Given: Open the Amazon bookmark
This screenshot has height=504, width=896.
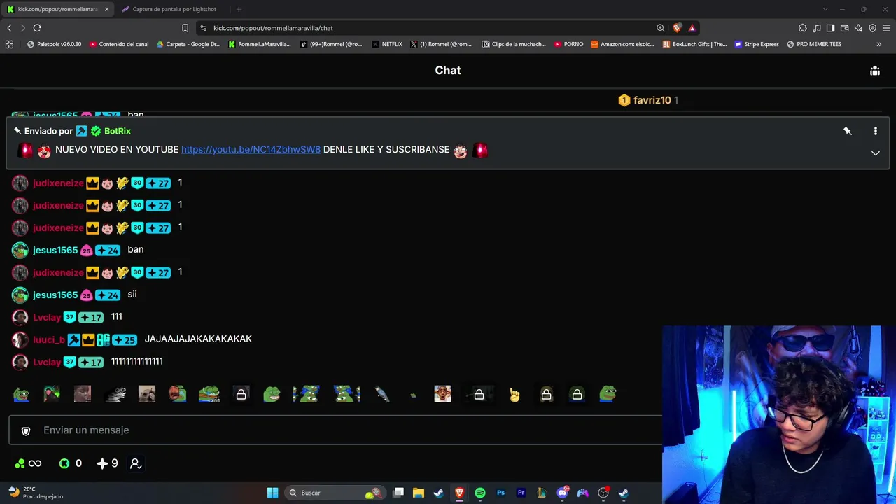Looking at the screenshot, I should (x=622, y=44).
